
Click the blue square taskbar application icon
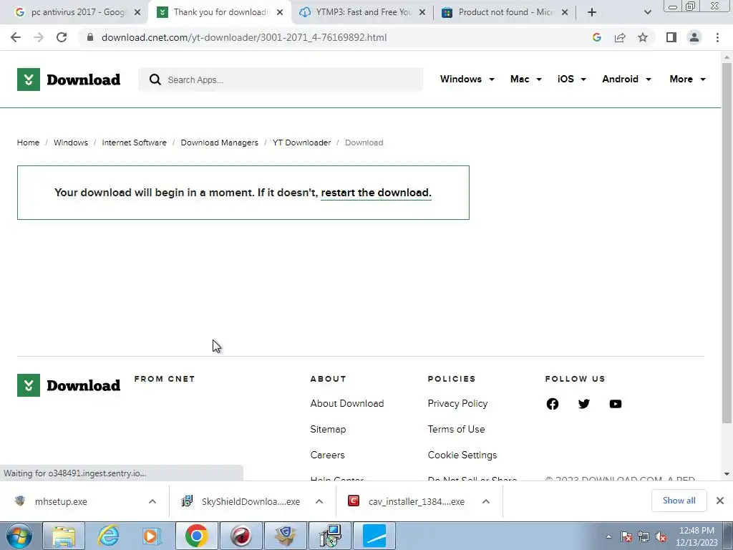[x=374, y=536]
